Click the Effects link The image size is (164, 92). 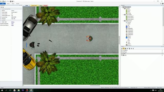coord(13,22)
